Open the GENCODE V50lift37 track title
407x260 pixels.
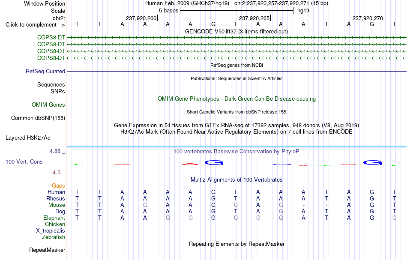click(236, 31)
